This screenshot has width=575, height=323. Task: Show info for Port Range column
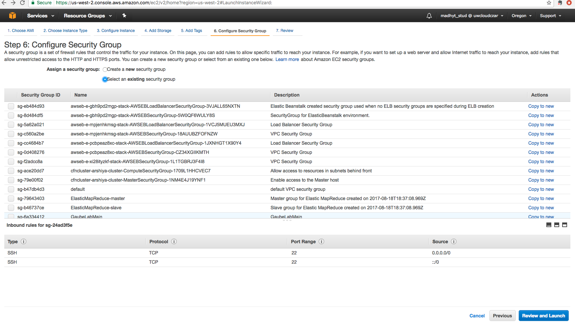click(x=322, y=242)
